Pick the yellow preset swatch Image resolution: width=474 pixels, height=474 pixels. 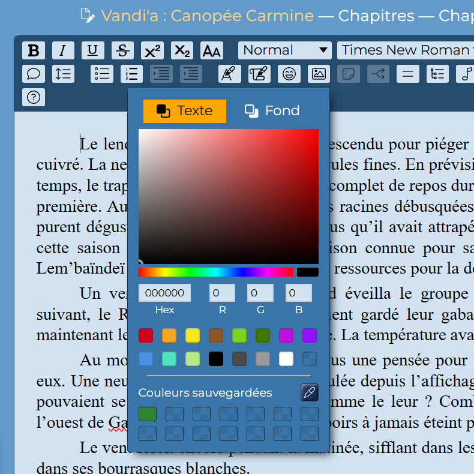[x=193, y=335]
